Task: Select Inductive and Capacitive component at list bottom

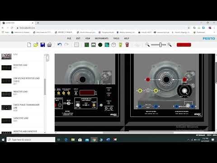Action: [19, 132]
